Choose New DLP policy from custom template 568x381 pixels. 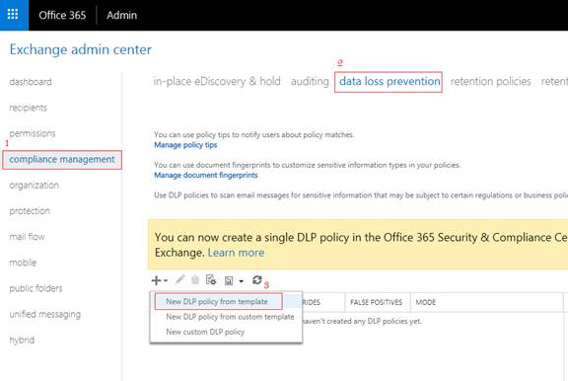[230, 317]
